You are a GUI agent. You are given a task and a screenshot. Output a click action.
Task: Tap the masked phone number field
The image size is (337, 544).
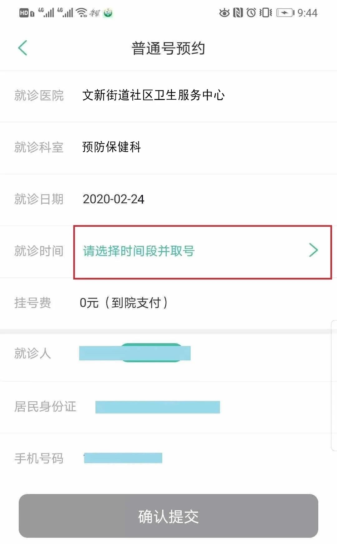click(123, 458)
